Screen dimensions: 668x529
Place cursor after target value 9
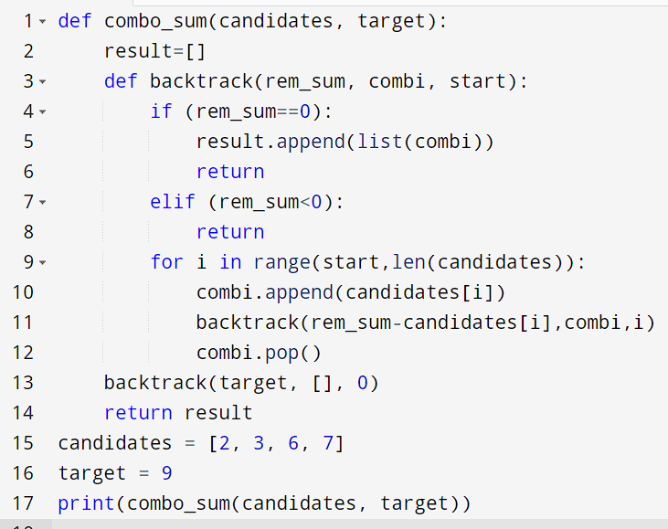173,473
